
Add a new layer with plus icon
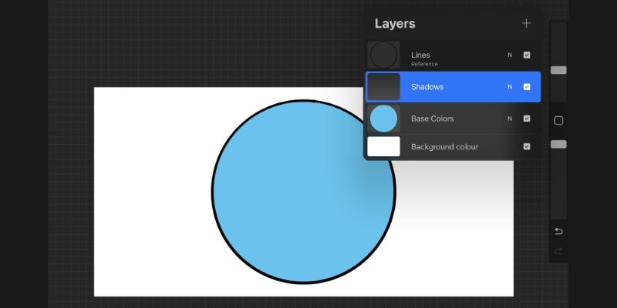[526, 23]
